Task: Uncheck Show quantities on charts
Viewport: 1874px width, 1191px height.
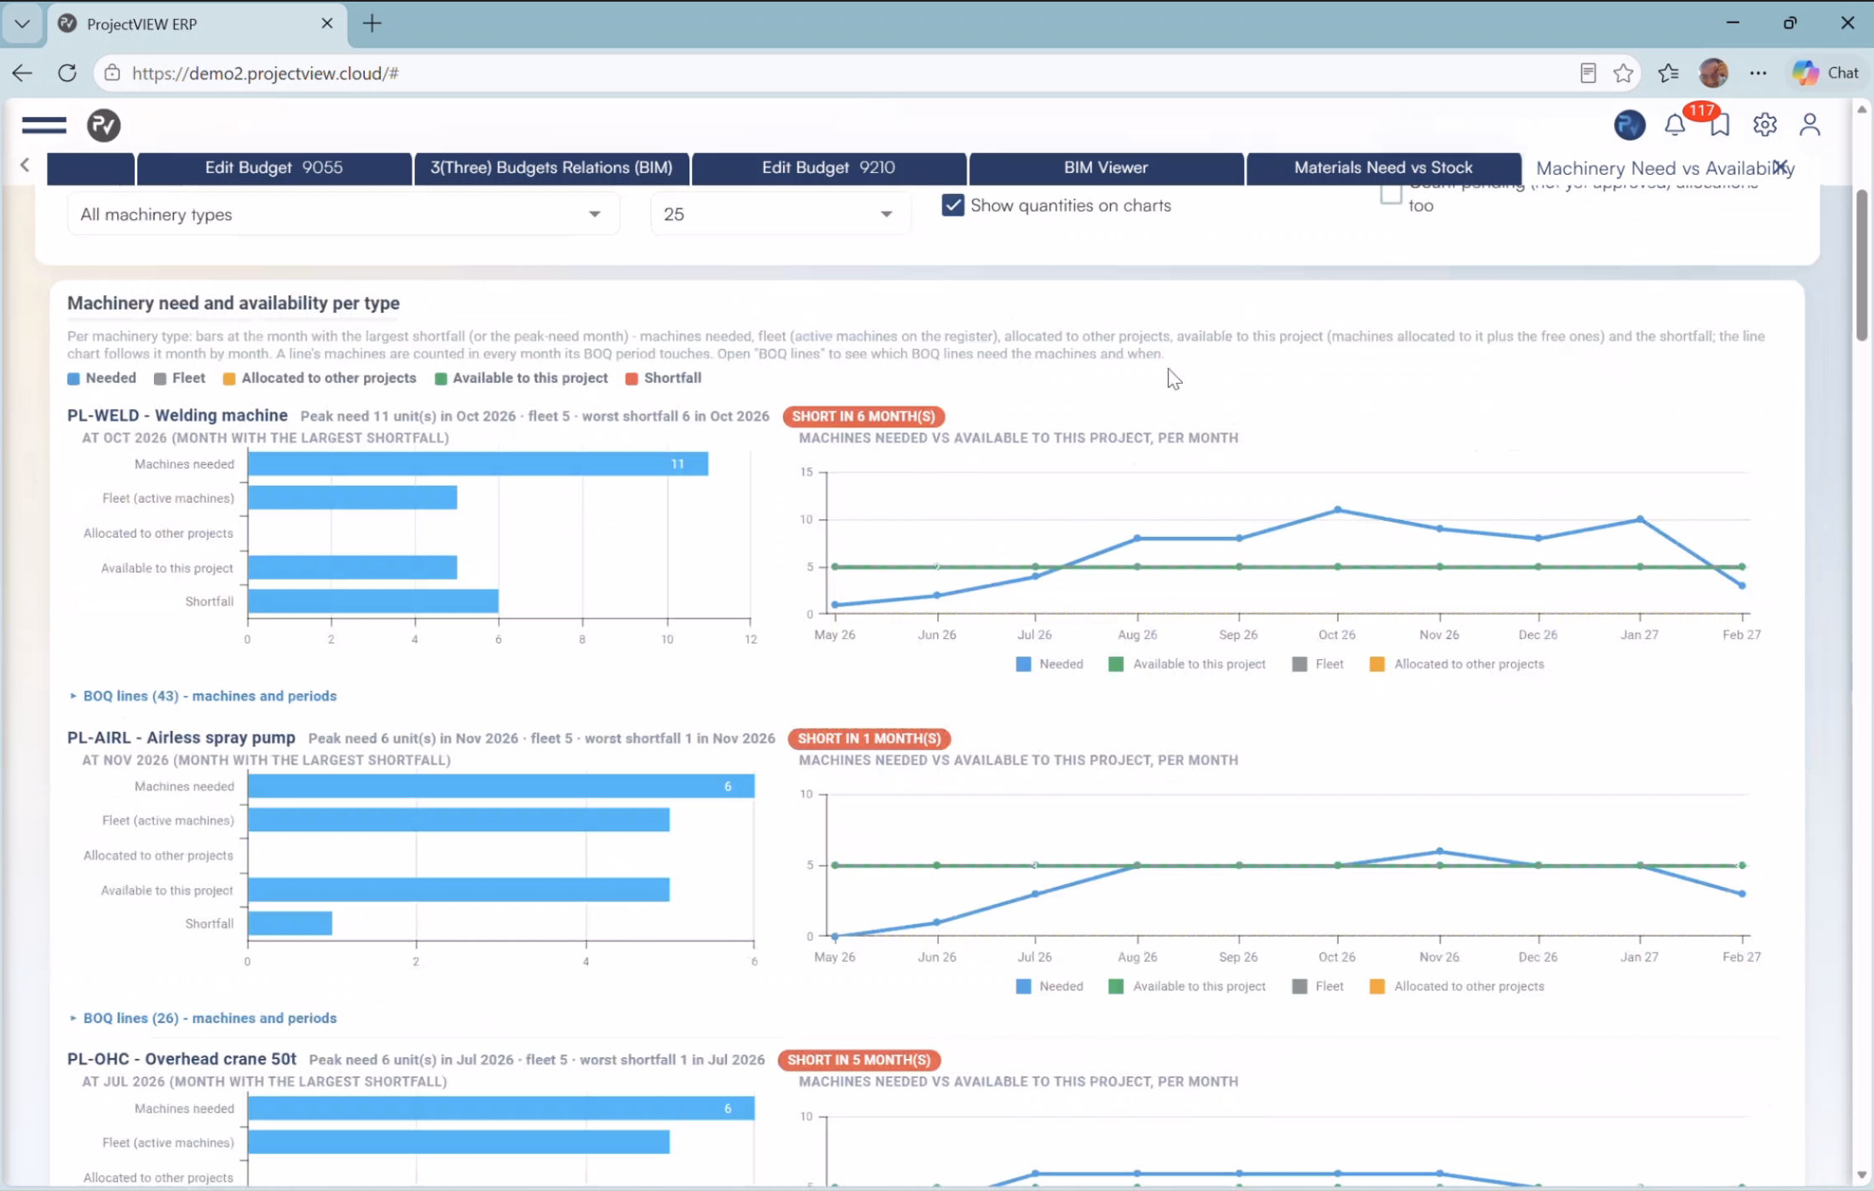Action: [x=953, y=205]
